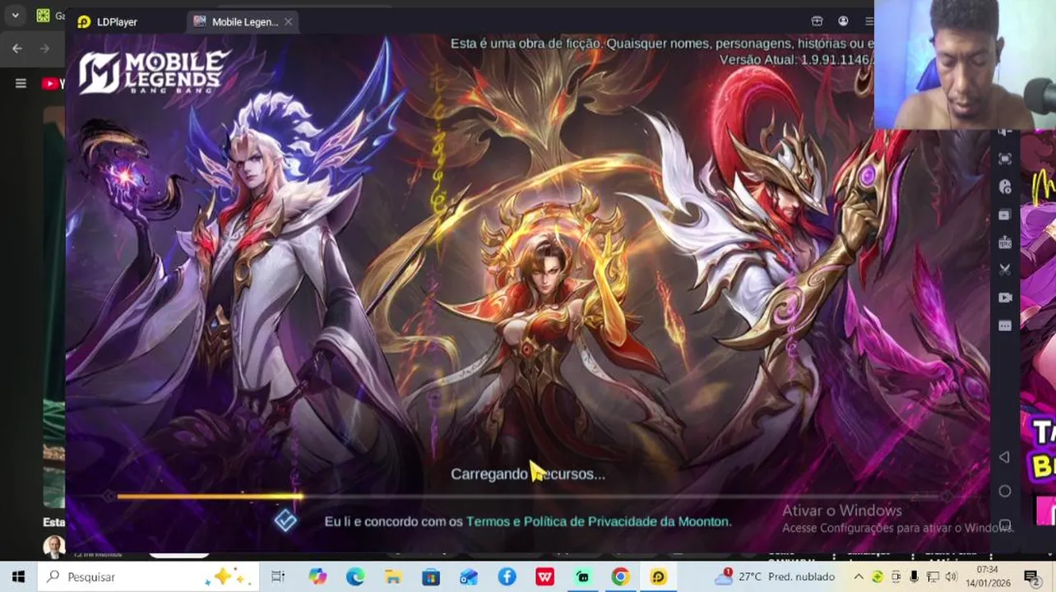The image size is (1056, 592).
Task: Open browser tab search dropdown arrow
Action: coord(15,15)
